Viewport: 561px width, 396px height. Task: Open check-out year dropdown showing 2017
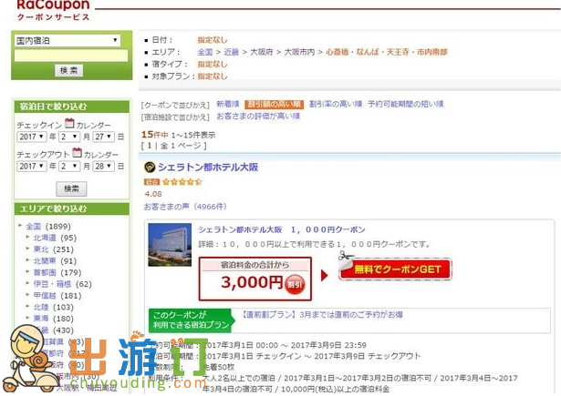(x=32, y=167)
